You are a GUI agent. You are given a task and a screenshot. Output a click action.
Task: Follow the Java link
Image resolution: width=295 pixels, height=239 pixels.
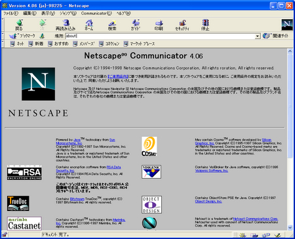77,140
